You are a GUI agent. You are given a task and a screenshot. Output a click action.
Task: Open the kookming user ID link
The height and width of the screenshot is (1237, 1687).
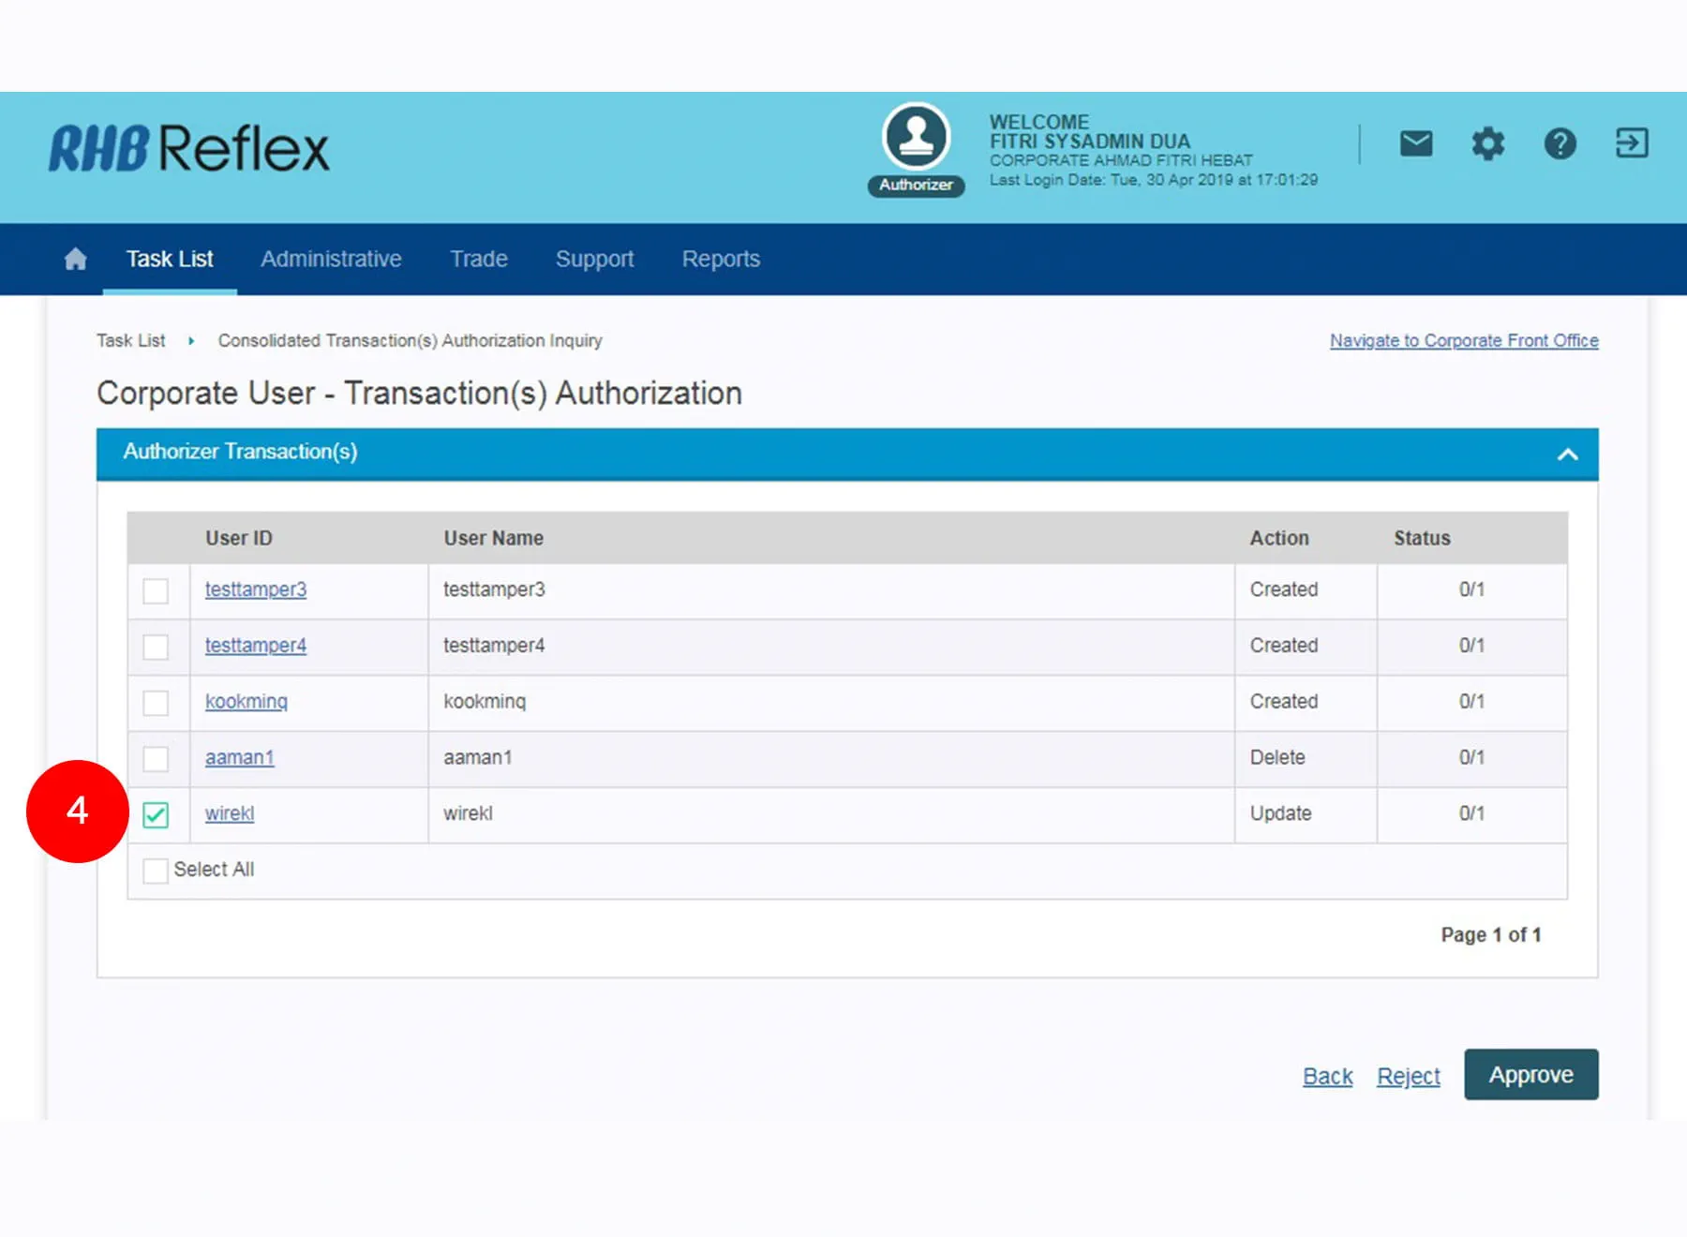(246, 701)
